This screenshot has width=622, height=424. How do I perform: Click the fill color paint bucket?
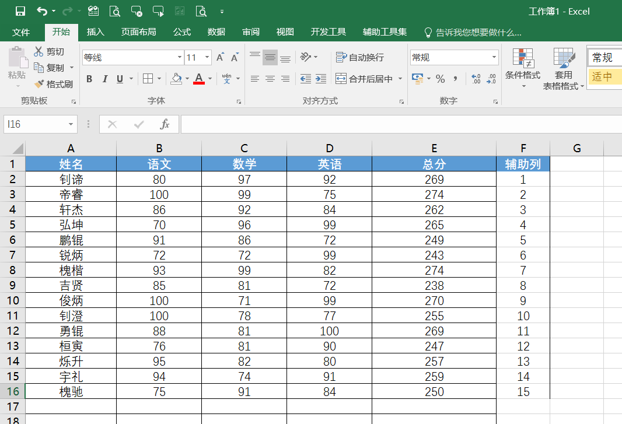(176, 79)
